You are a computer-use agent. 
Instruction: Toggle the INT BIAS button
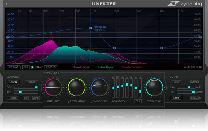pyautogui.click(x=14, y=67)
